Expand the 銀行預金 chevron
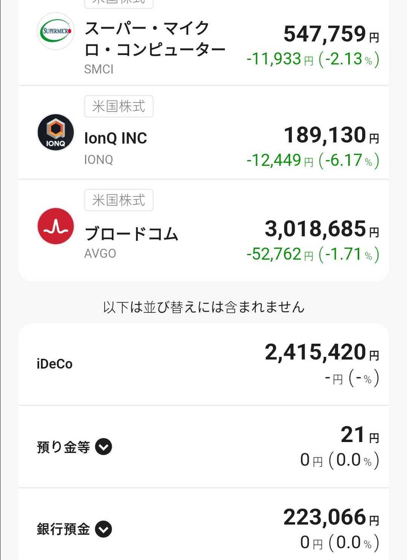The height and width of the screenshot is (560, 407). (x=104, y=529)
